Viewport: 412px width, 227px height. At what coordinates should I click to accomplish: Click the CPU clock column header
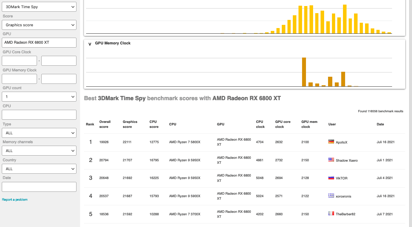[260, 124]
